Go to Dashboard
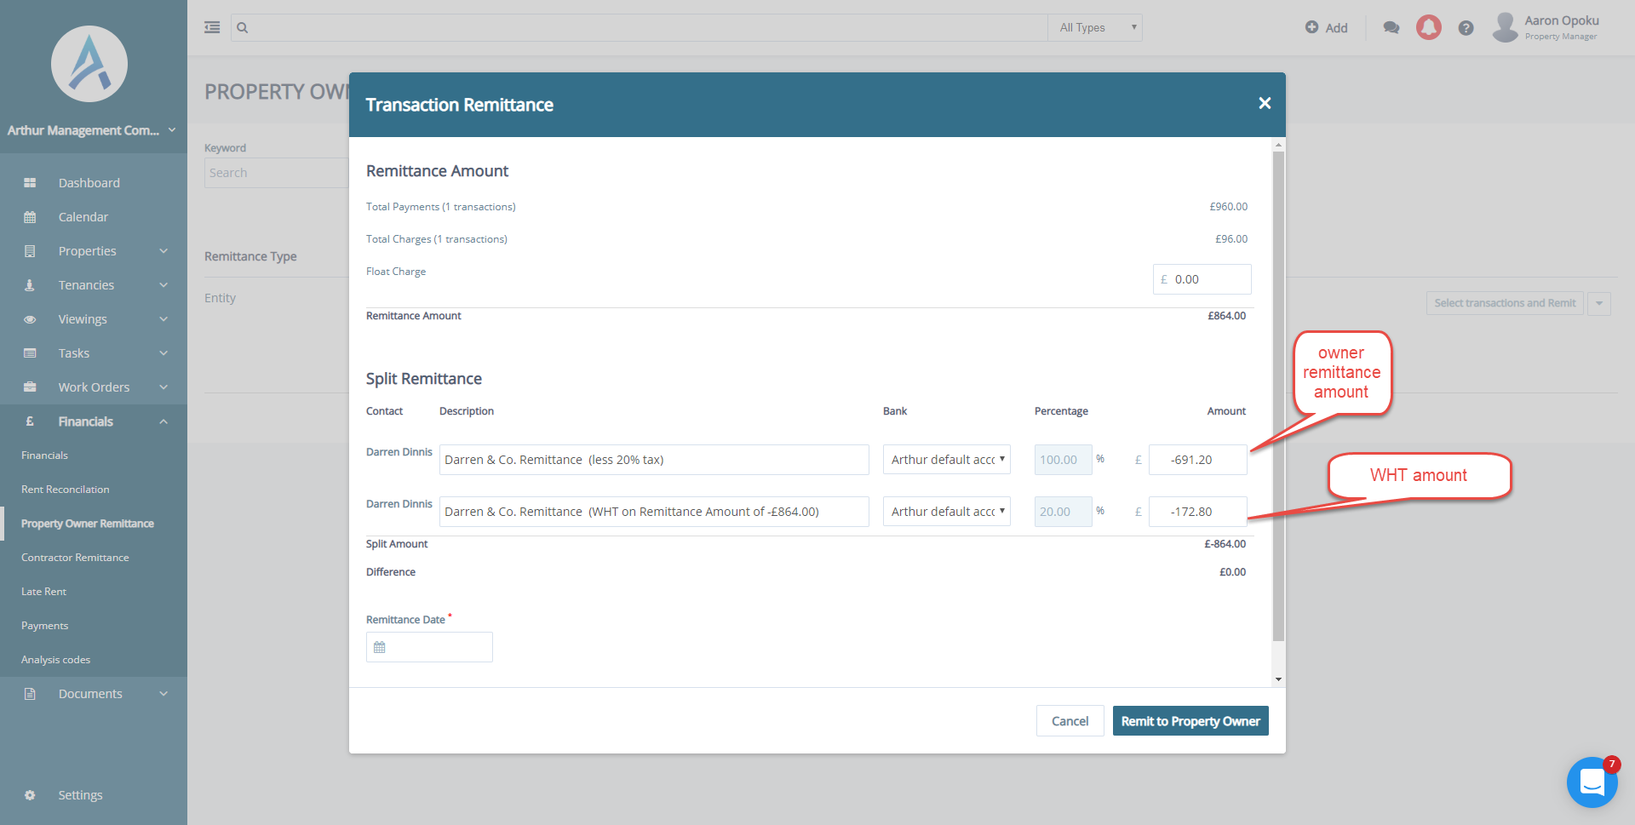This screenshot has width=1635, height=825. point(89,183)
